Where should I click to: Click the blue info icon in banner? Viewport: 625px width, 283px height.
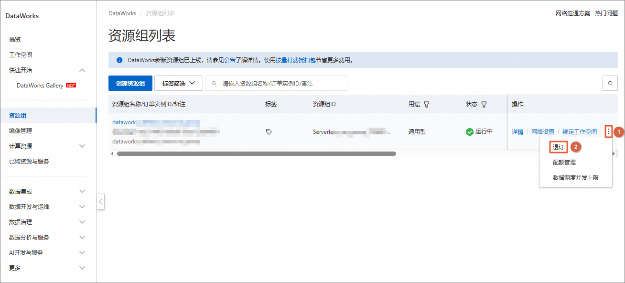coord(119,60)
